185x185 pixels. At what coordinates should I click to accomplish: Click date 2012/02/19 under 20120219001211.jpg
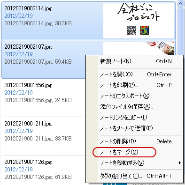(x=18, y=131)
